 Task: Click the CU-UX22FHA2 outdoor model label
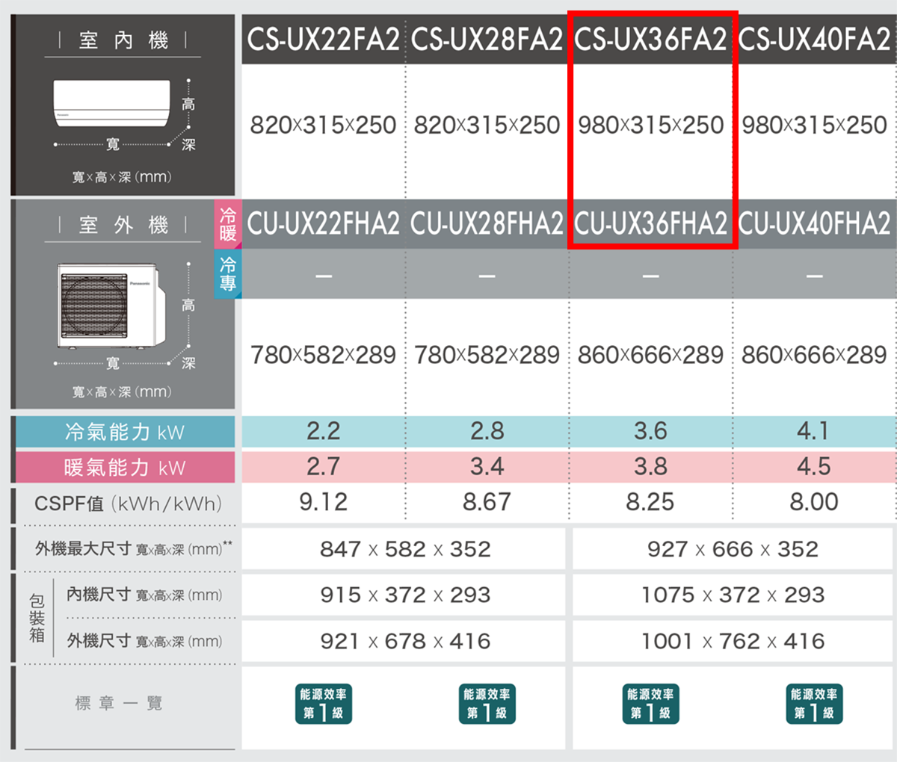coord(323,223)
